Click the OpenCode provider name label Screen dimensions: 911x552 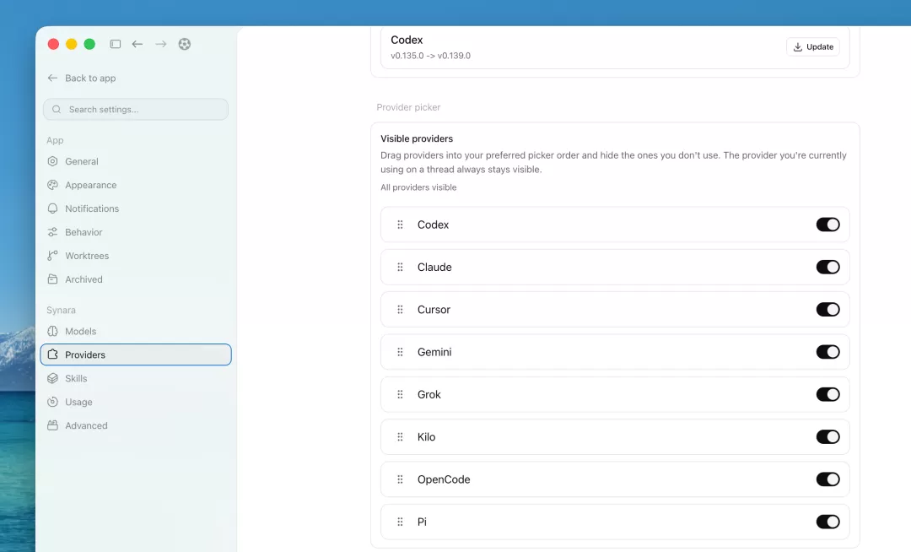pos(444,479)
